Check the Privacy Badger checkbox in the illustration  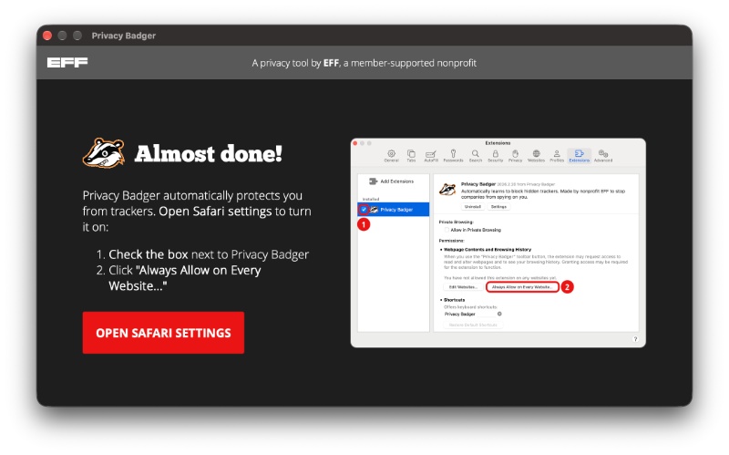coord(364,210)
